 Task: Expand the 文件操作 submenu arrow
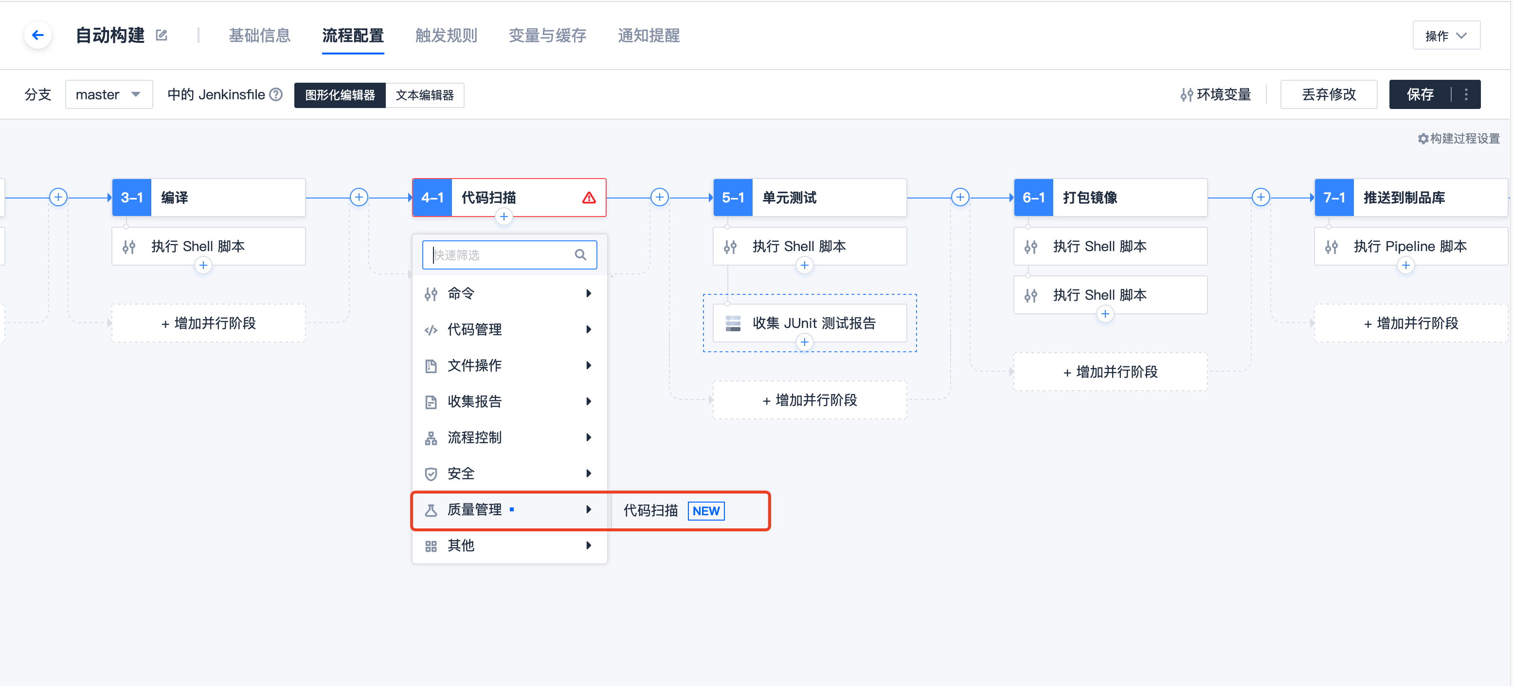coord(589,366)
